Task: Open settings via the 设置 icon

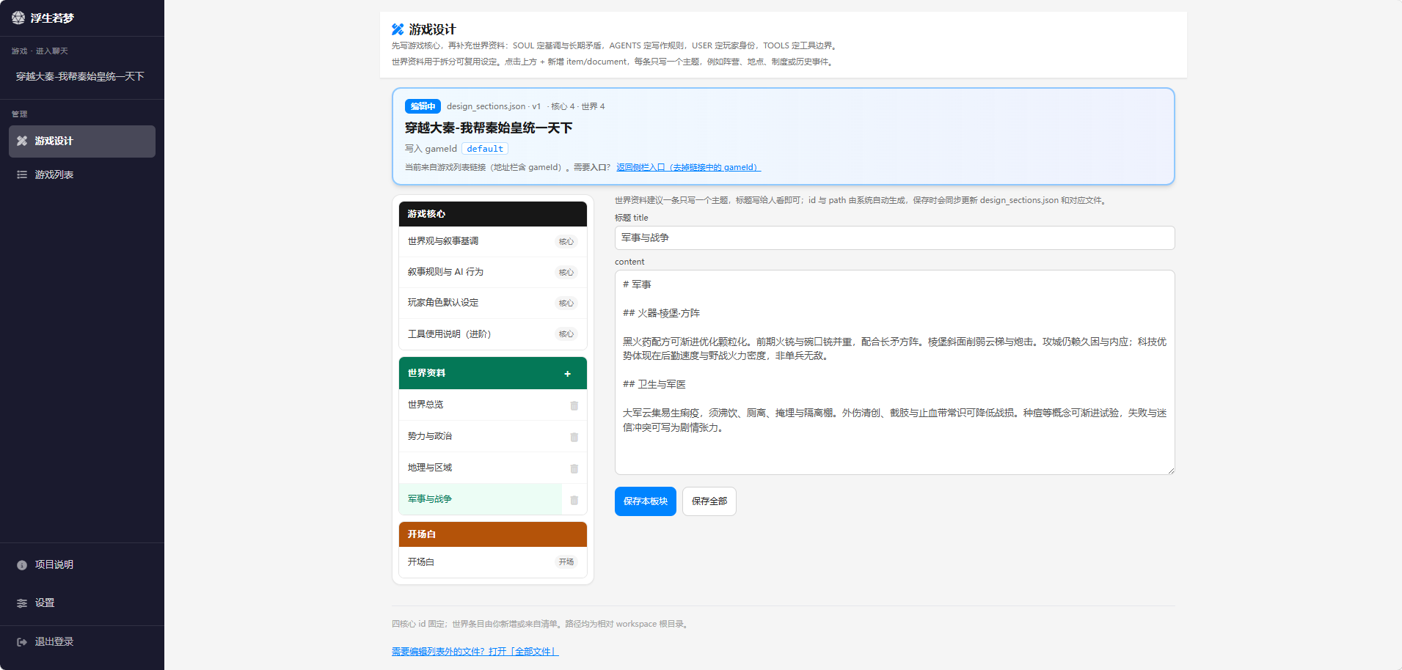Action: click(x=21, y=603)
